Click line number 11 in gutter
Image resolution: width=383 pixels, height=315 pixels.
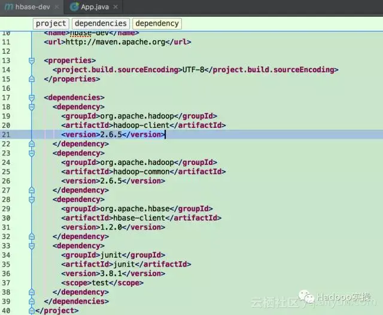click(x=6, y=42)
